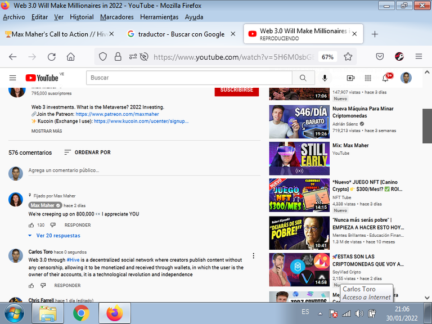Open the Firefox home page icon

point(71,57)
